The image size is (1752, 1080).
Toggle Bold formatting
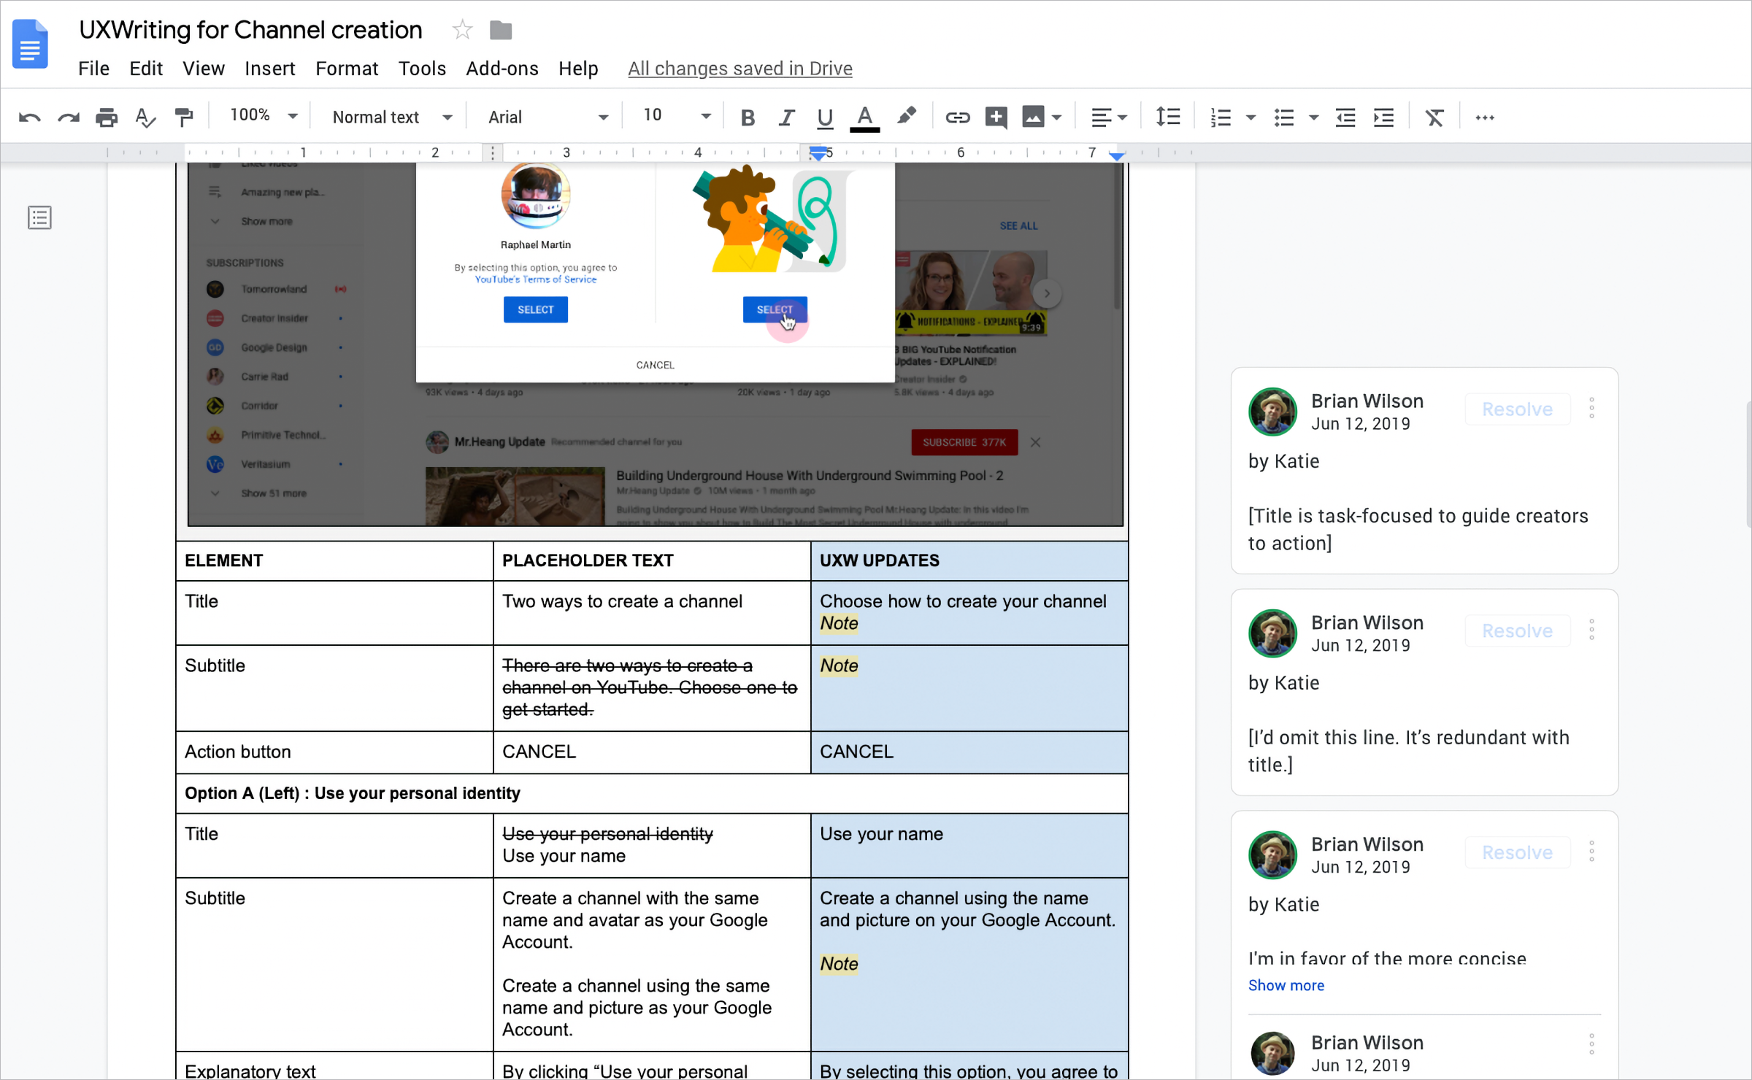748,117
